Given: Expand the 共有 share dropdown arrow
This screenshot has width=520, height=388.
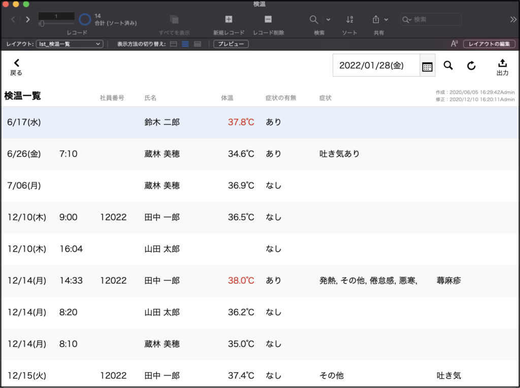Looking at the screenshot, I should [x=386, y=20].
